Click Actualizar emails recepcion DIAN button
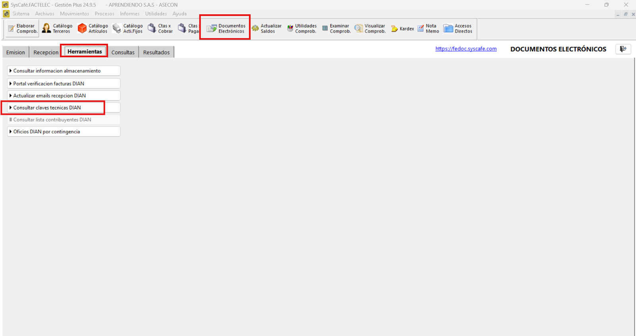The width and height of the screenshot is (636, 336). pyautogui.click(x=64, y=96)
